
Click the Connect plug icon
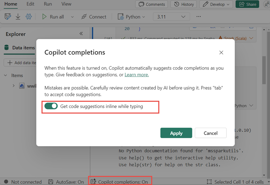(x=84, y=17)
